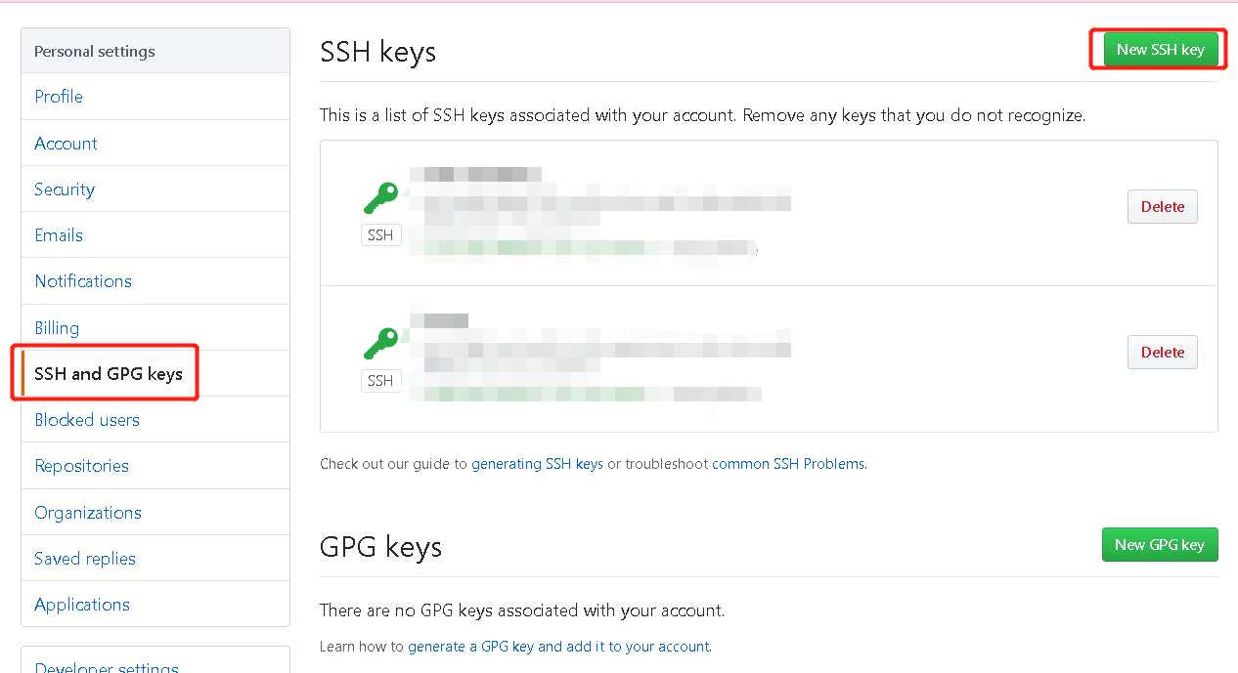Screen dimensions: 1238x673
Task: Click the green key icon on first SSH key
Action: [x=380, y=197]
